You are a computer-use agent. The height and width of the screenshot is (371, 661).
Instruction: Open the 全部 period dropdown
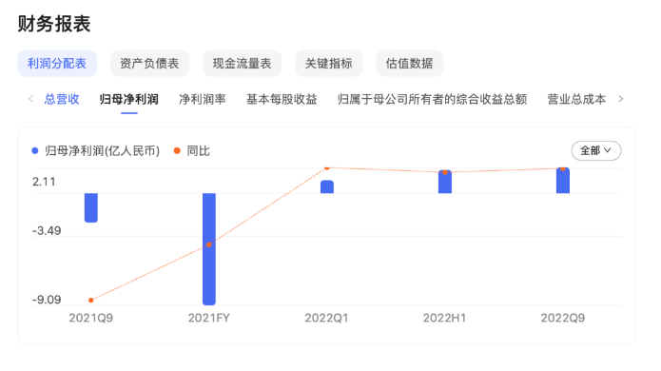[x=596, y=150]
